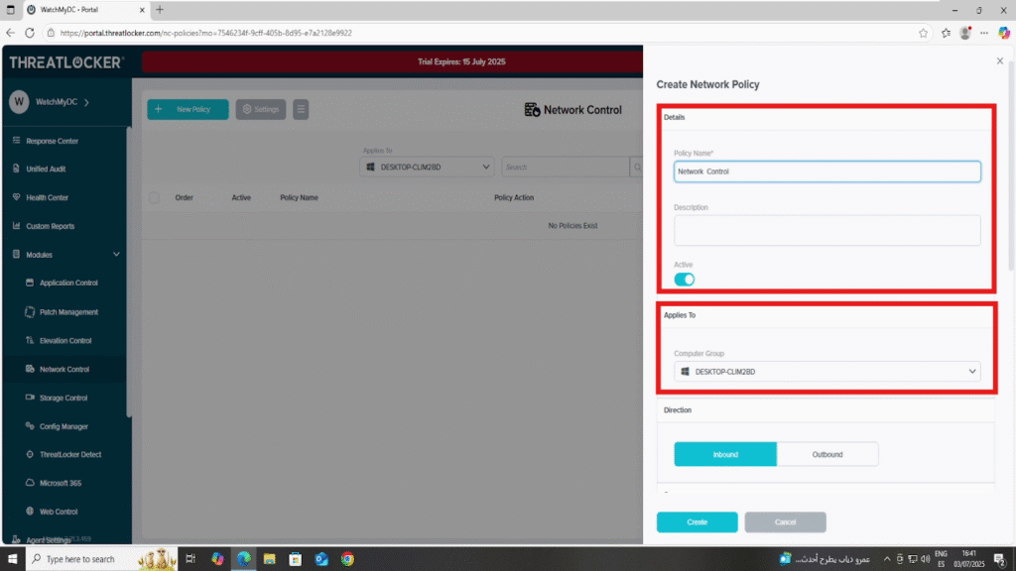
Task: Open Custom Reports
Action: click(x=50, y=226)
